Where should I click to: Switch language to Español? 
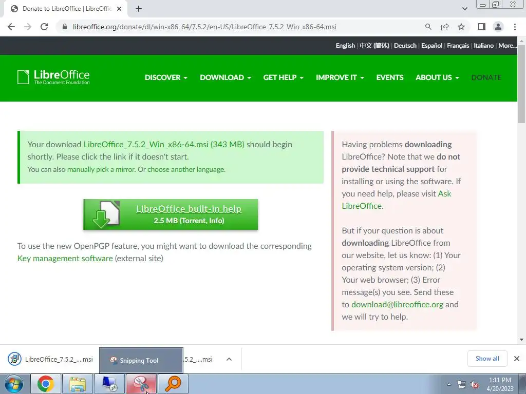(431, 46)
